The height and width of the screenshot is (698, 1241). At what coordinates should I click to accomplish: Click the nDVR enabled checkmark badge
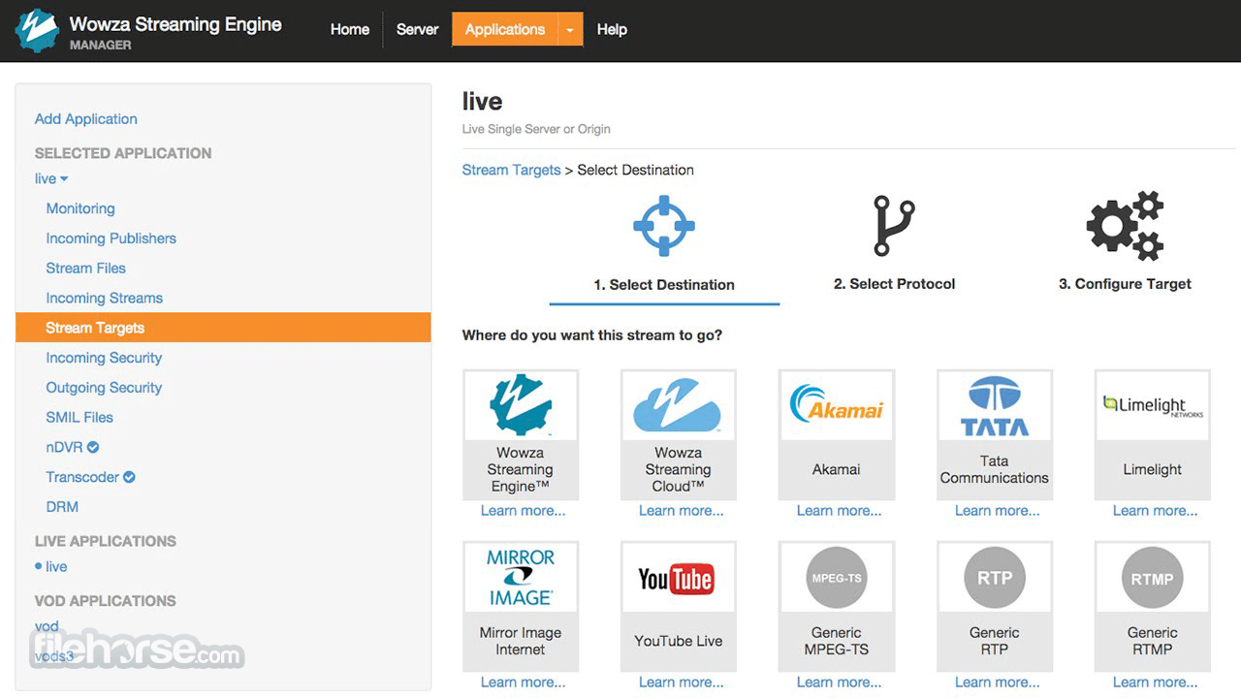tap(93, 447)
